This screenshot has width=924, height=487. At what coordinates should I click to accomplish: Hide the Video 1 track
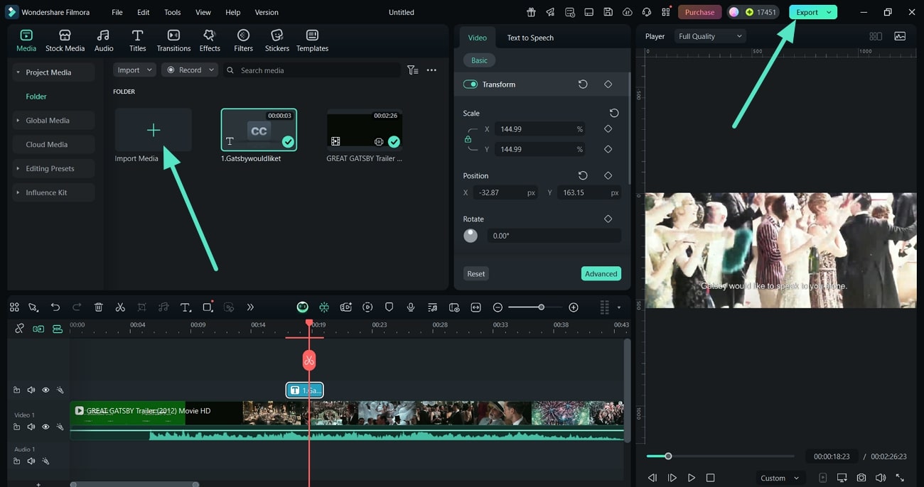pyautogui.click(x=45, y=427)
